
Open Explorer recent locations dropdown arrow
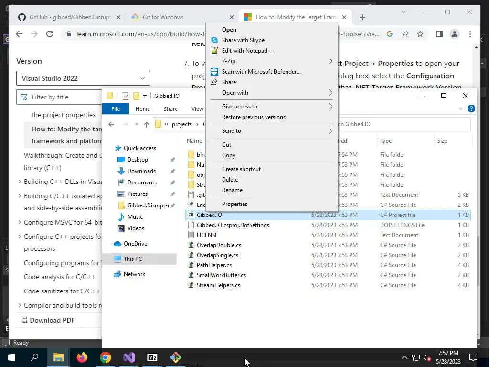click(137, 124)
